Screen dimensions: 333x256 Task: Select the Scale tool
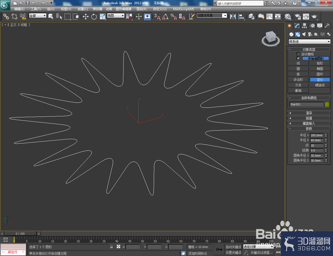pyautogui.click(x=103, y=17)
